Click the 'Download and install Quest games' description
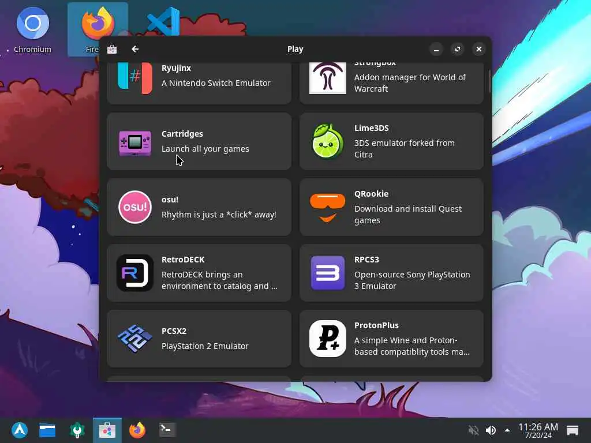591x443 pixels. [x=408, y=215]
